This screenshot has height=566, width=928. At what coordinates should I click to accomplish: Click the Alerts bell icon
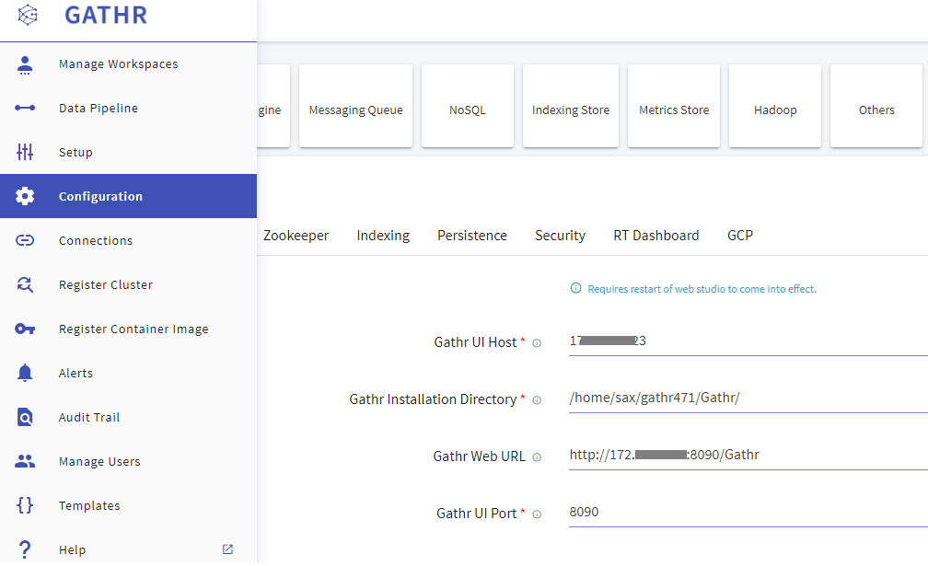pyautogui.click(x=25, y=374)
